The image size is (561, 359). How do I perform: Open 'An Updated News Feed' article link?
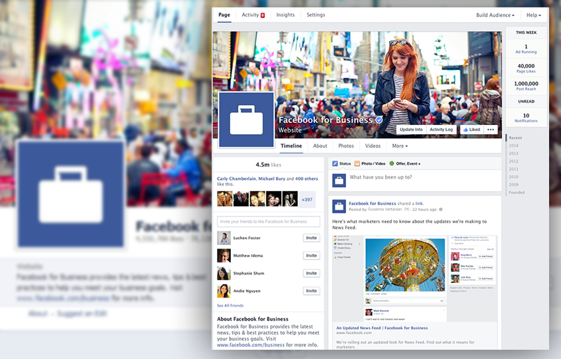(x=382, y=328)
